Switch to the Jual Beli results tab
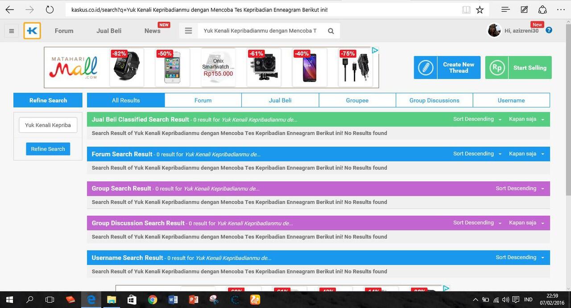 (x=280, y=100)
